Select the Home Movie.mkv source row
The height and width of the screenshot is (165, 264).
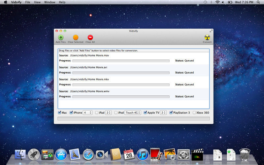tap(134, 82)
